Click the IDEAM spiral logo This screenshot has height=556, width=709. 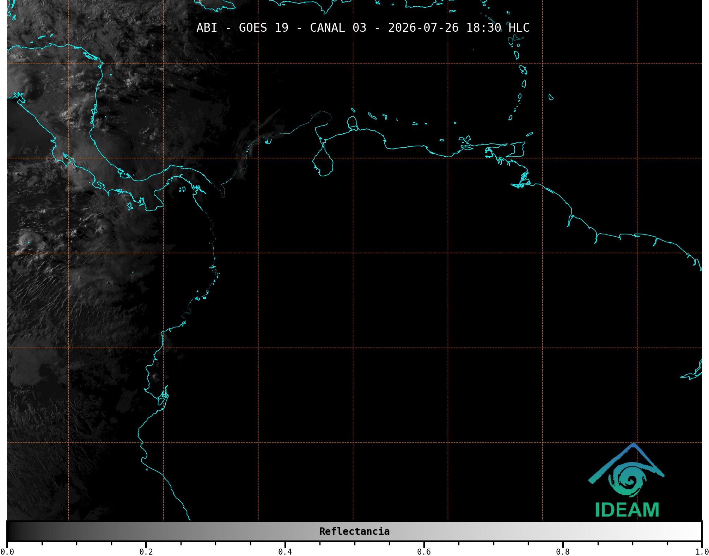tap(626, 470)
